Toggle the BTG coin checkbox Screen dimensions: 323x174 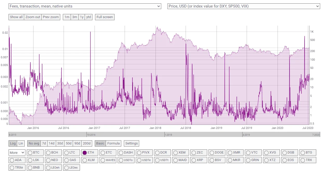pos(308,153)
